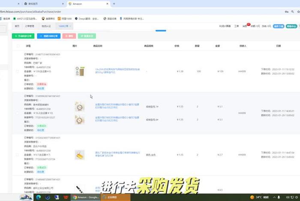Open the third page tab beside order management
300x201 pixels.
point(46,26)
